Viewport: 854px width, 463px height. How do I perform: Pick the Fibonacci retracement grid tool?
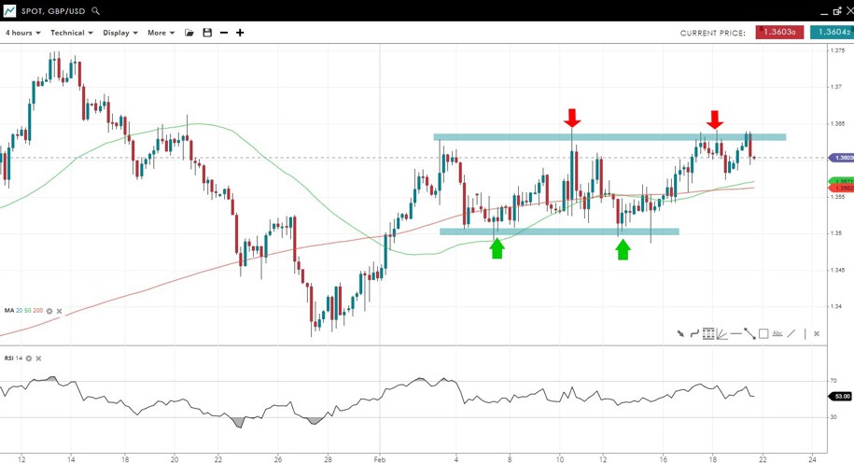coord(708,333)
